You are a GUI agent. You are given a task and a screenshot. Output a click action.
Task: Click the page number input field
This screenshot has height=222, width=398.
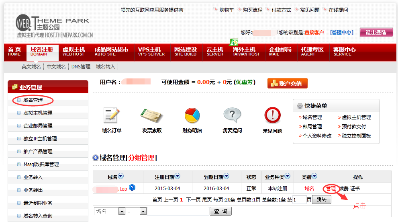pyautogui.click(x=299, y=199)
